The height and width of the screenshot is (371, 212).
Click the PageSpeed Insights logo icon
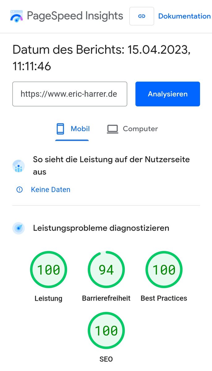(17, 16)
